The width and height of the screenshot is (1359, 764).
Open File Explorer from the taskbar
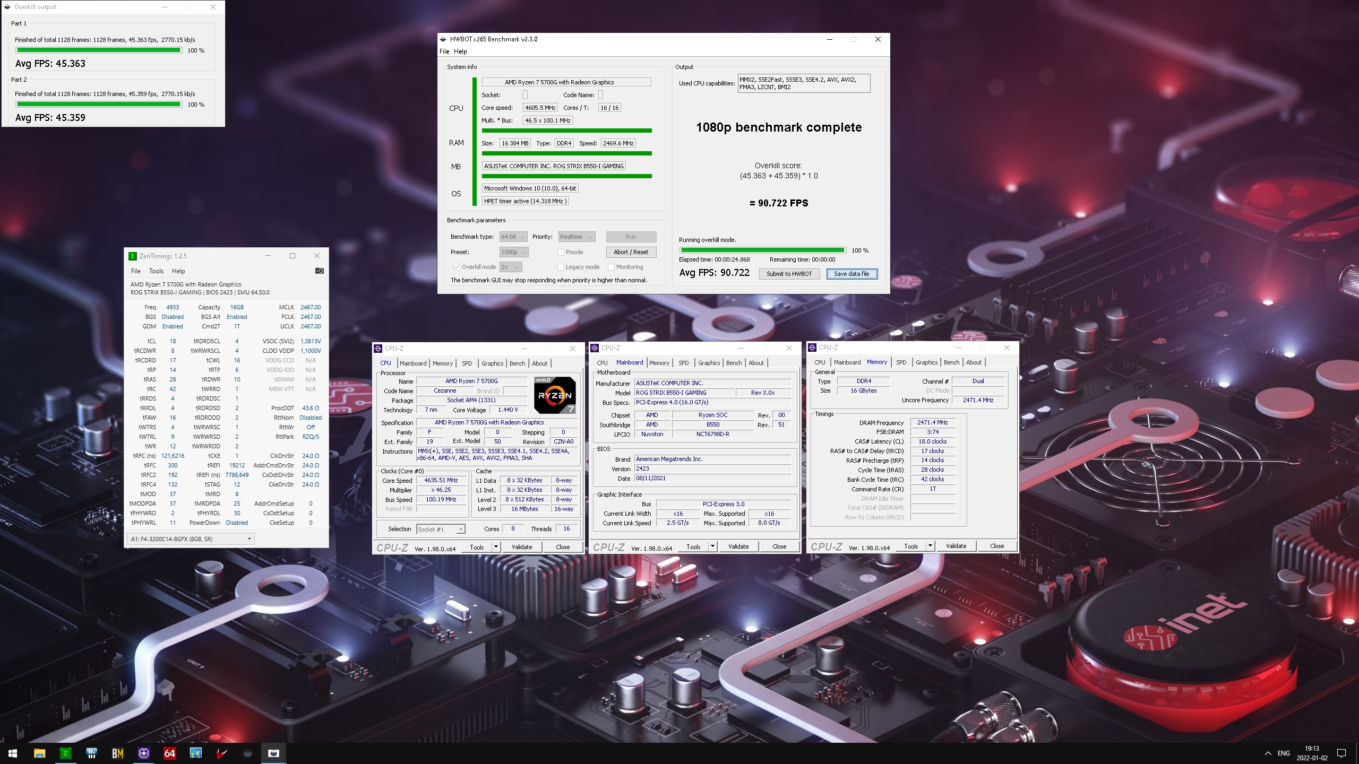point(39,753)
